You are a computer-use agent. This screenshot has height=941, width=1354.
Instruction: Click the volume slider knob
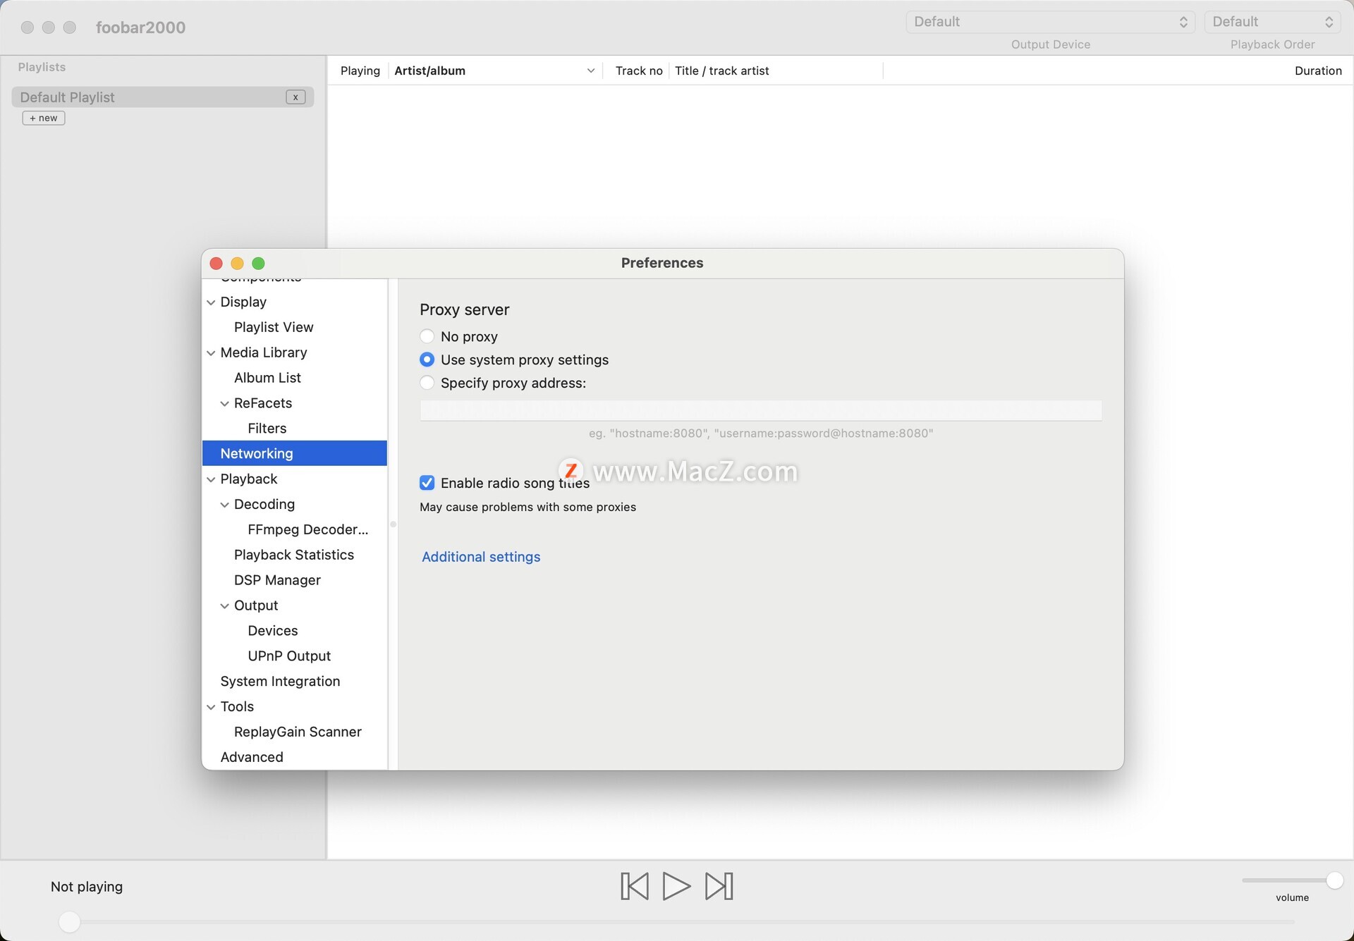[x=1334, y=880]
